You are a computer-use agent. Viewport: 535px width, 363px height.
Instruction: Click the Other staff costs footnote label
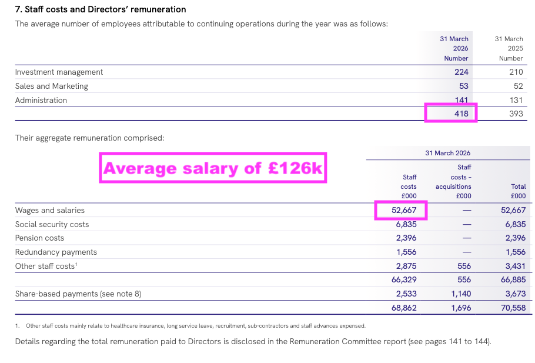(x=46, y=266)
